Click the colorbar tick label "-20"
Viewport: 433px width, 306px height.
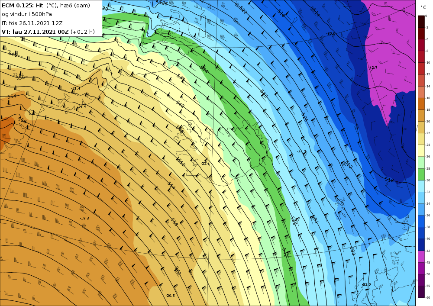(x=428, y=122)
